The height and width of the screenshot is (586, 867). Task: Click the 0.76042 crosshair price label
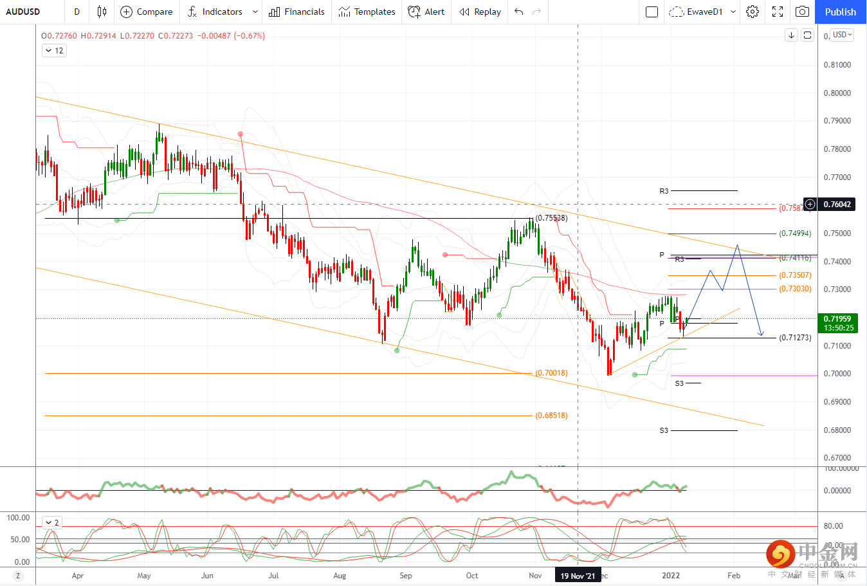[x=837, y=205]
